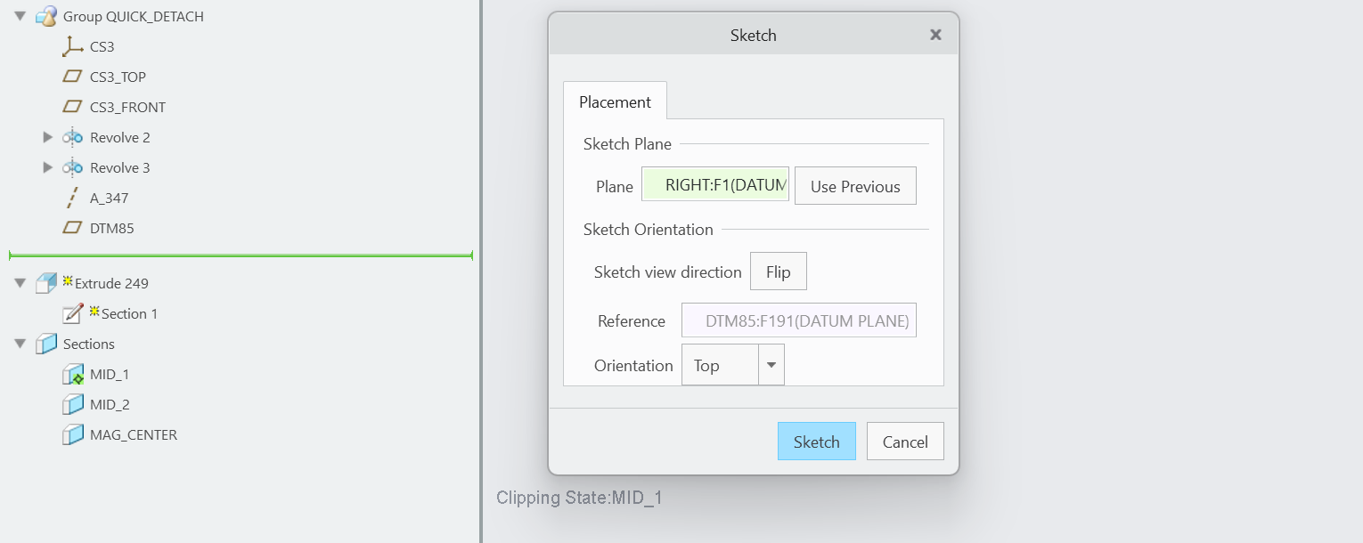Collapse the Group QUICK_DETACH tree node
1363x543 pixels.
coord(20,15)
